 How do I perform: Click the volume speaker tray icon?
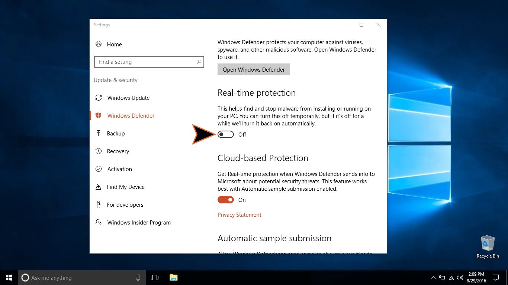(460, 278)
